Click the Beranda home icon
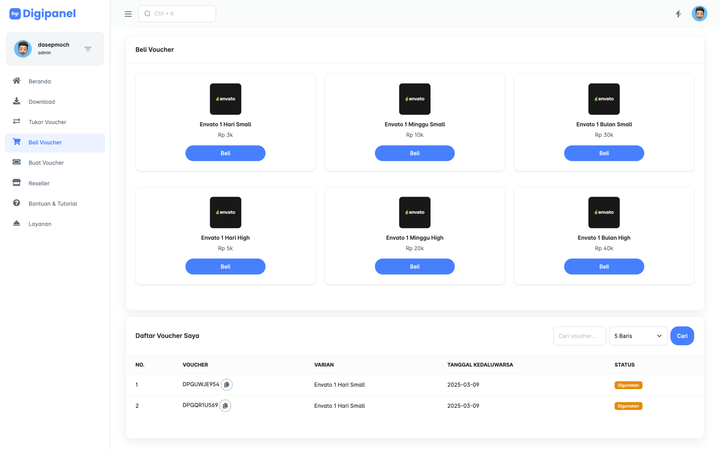720x450 pixels. click(x=17, y=81)
